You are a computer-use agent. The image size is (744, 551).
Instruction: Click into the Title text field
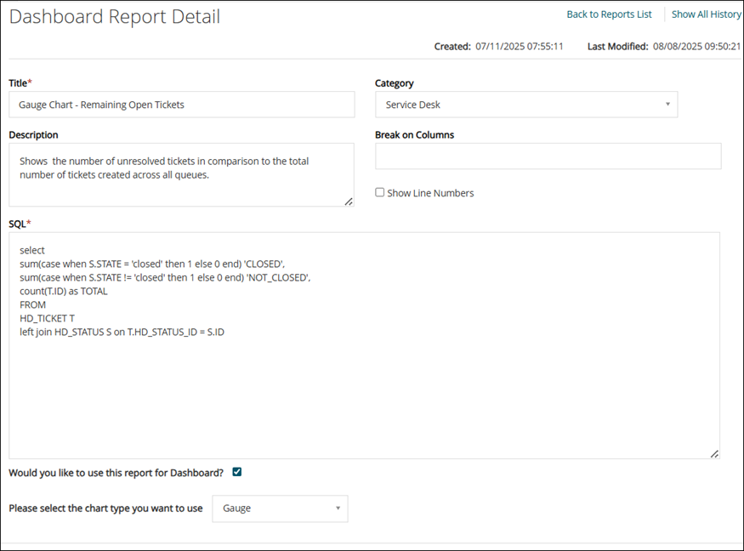(x=181, y=105)
